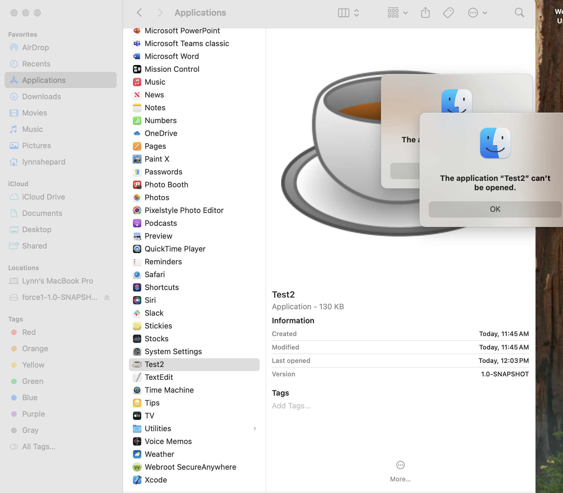Select the Pixelstyle Photo Editor icon

137,210
